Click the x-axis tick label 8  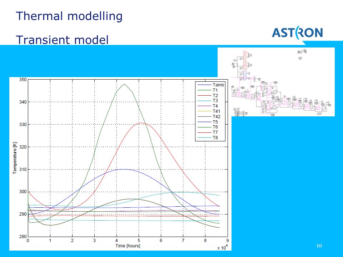click(x=205, y=241)
